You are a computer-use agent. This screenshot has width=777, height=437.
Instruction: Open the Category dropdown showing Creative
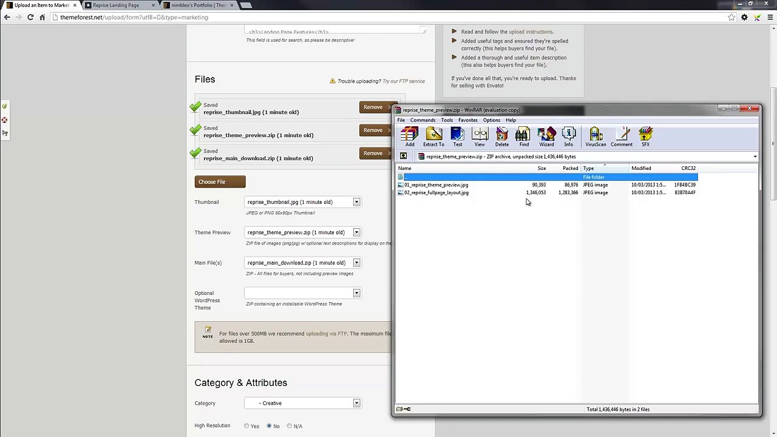coord(302,403)
